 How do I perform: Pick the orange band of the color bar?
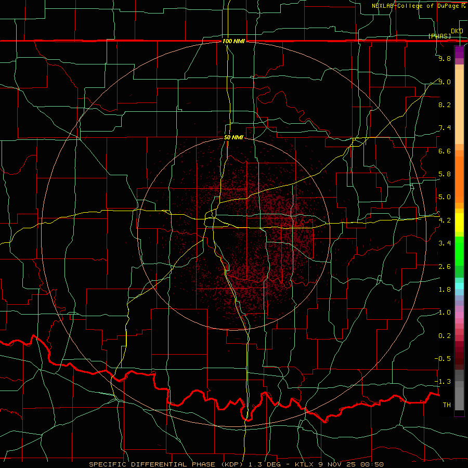pos(459,180)
